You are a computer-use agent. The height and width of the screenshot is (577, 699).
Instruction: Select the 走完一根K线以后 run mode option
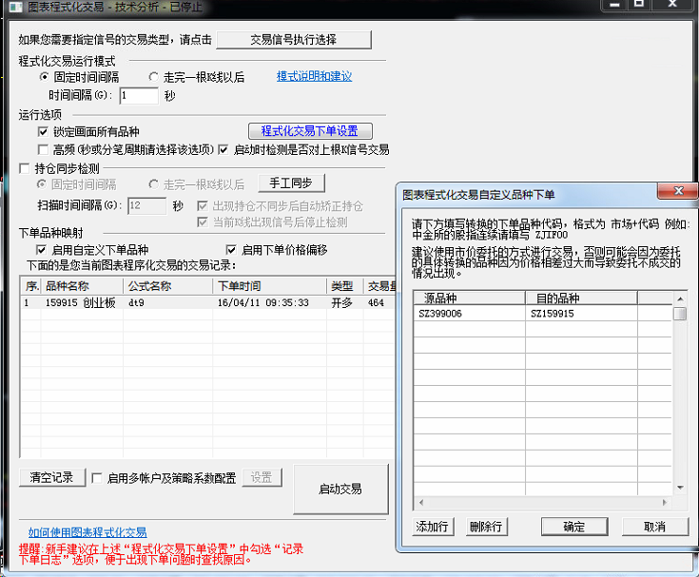pyautogui.click(x=154, y=77)
